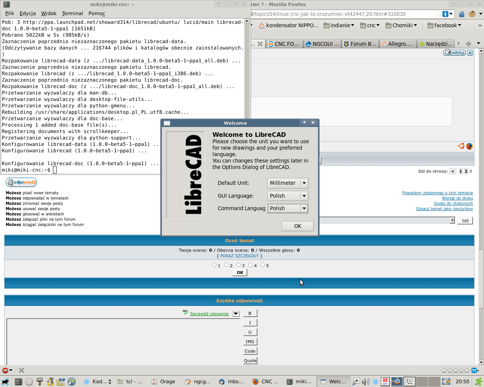Image resolution: width=484 pixels, height=387 pixels.
Task: Click the Idź button
Action: [x=465, y=221]
